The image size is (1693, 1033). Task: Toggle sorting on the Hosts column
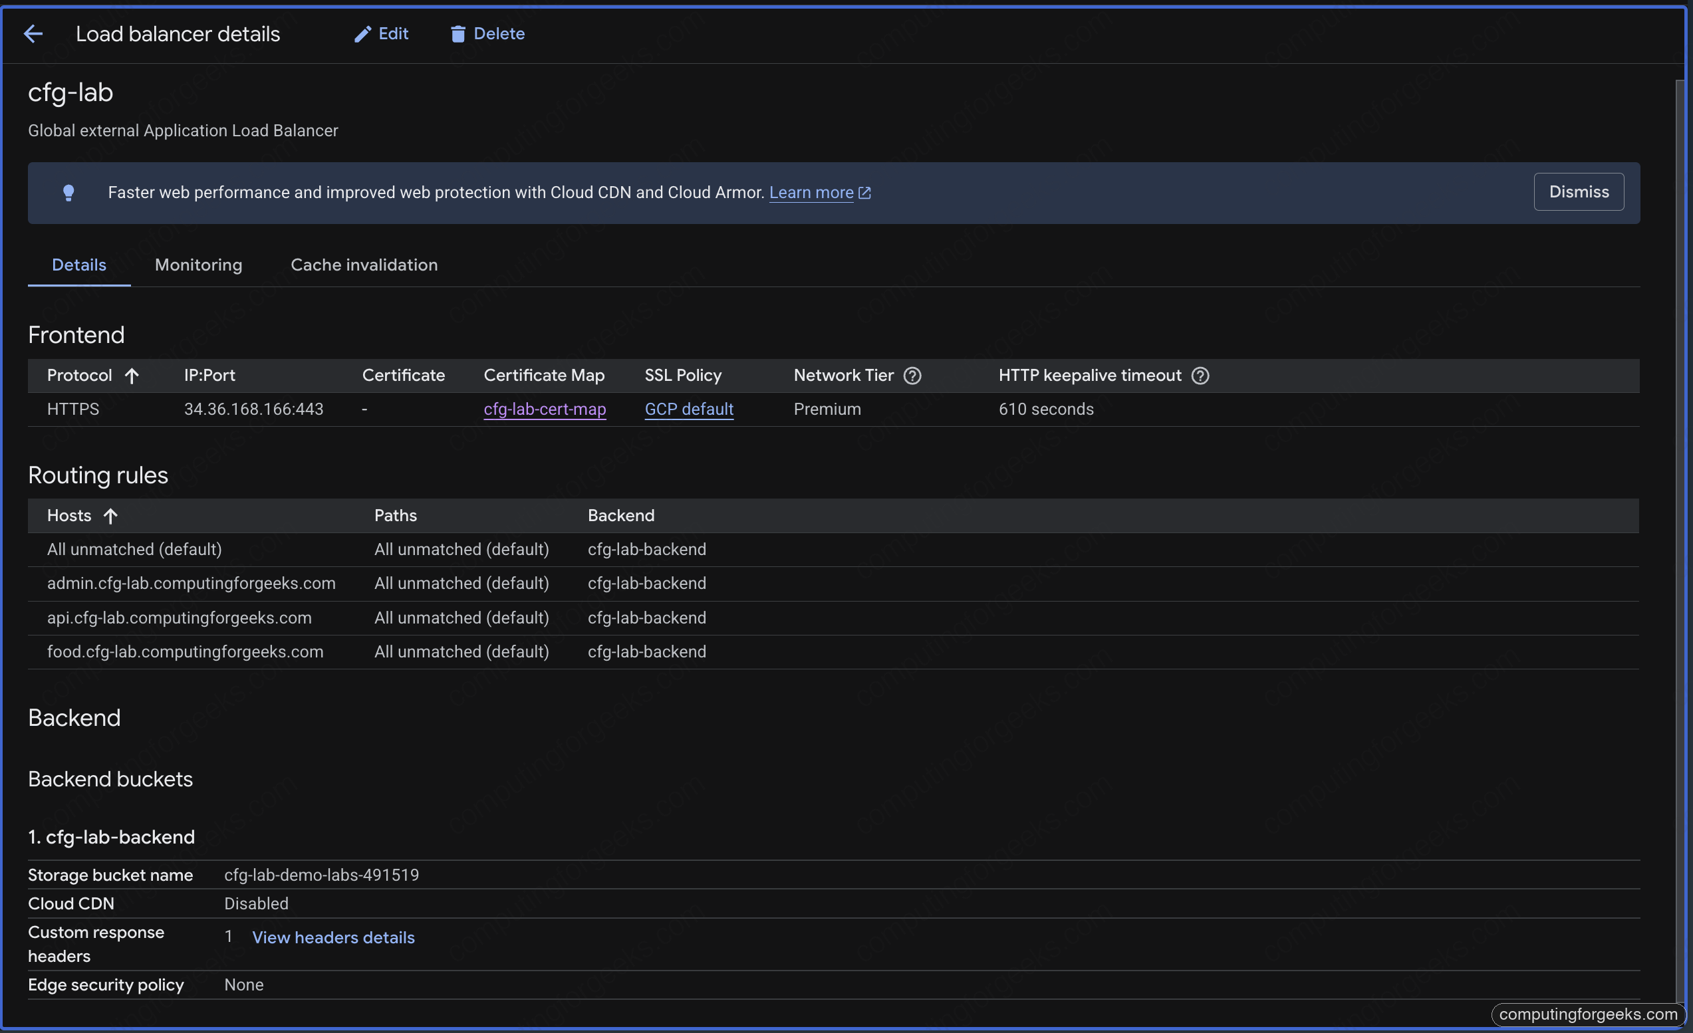[110, 516]
